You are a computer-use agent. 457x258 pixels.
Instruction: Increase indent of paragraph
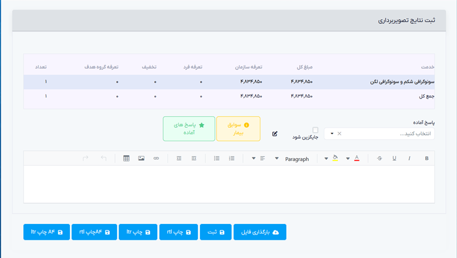click(179, 158)
